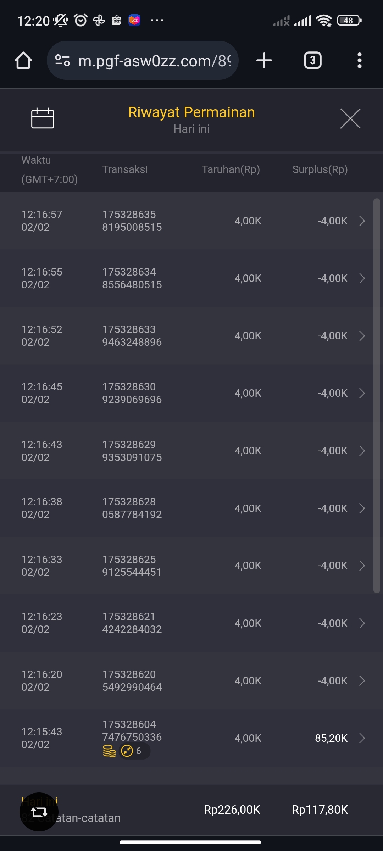Viewport: 383px width, 851px height.
Task: Expand the 12:16:33 transaction chevron
Action: [362, 566]
